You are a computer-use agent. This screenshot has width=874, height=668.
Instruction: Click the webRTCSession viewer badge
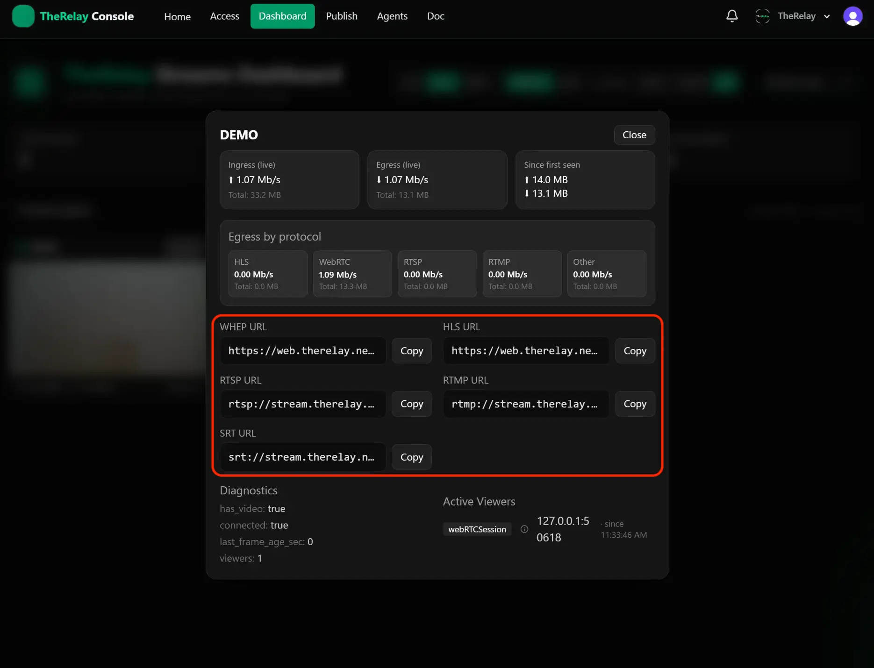[477, 529]
